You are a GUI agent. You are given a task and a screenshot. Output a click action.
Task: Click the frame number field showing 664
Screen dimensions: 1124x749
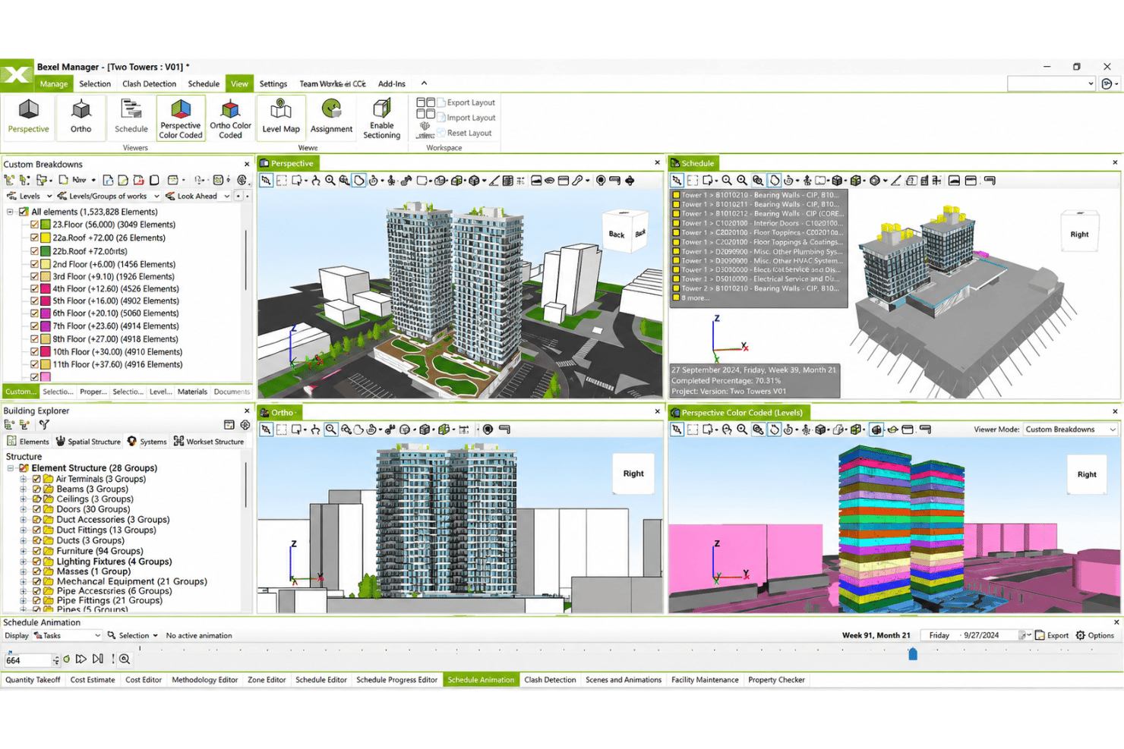point(29,660)
